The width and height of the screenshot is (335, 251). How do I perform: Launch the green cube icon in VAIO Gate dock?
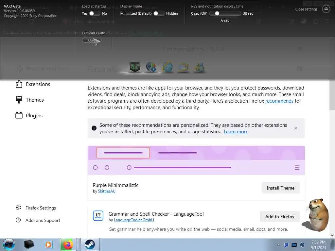135,67
